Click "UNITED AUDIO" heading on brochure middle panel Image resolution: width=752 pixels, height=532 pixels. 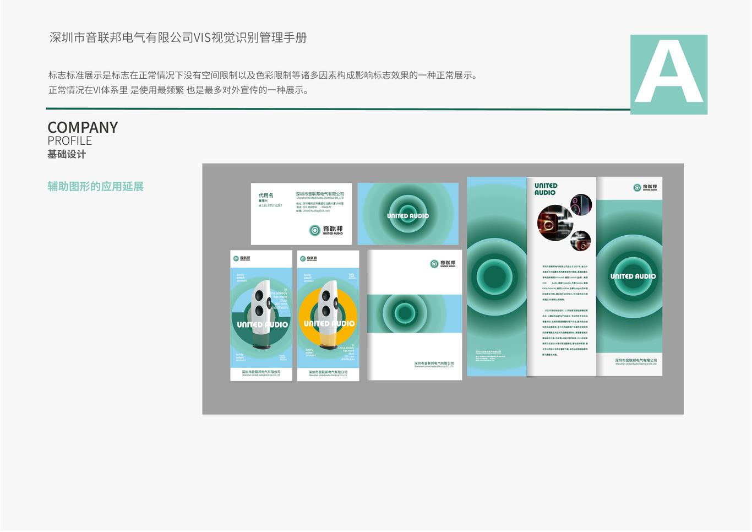point(546,189)
